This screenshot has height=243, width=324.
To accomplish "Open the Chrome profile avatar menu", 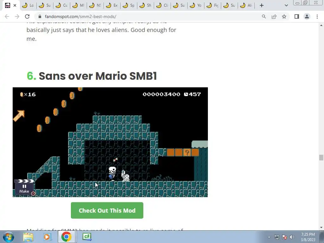I will point(307,16).
